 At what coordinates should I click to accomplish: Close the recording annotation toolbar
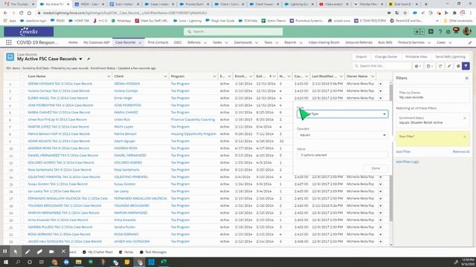[63, 251]
